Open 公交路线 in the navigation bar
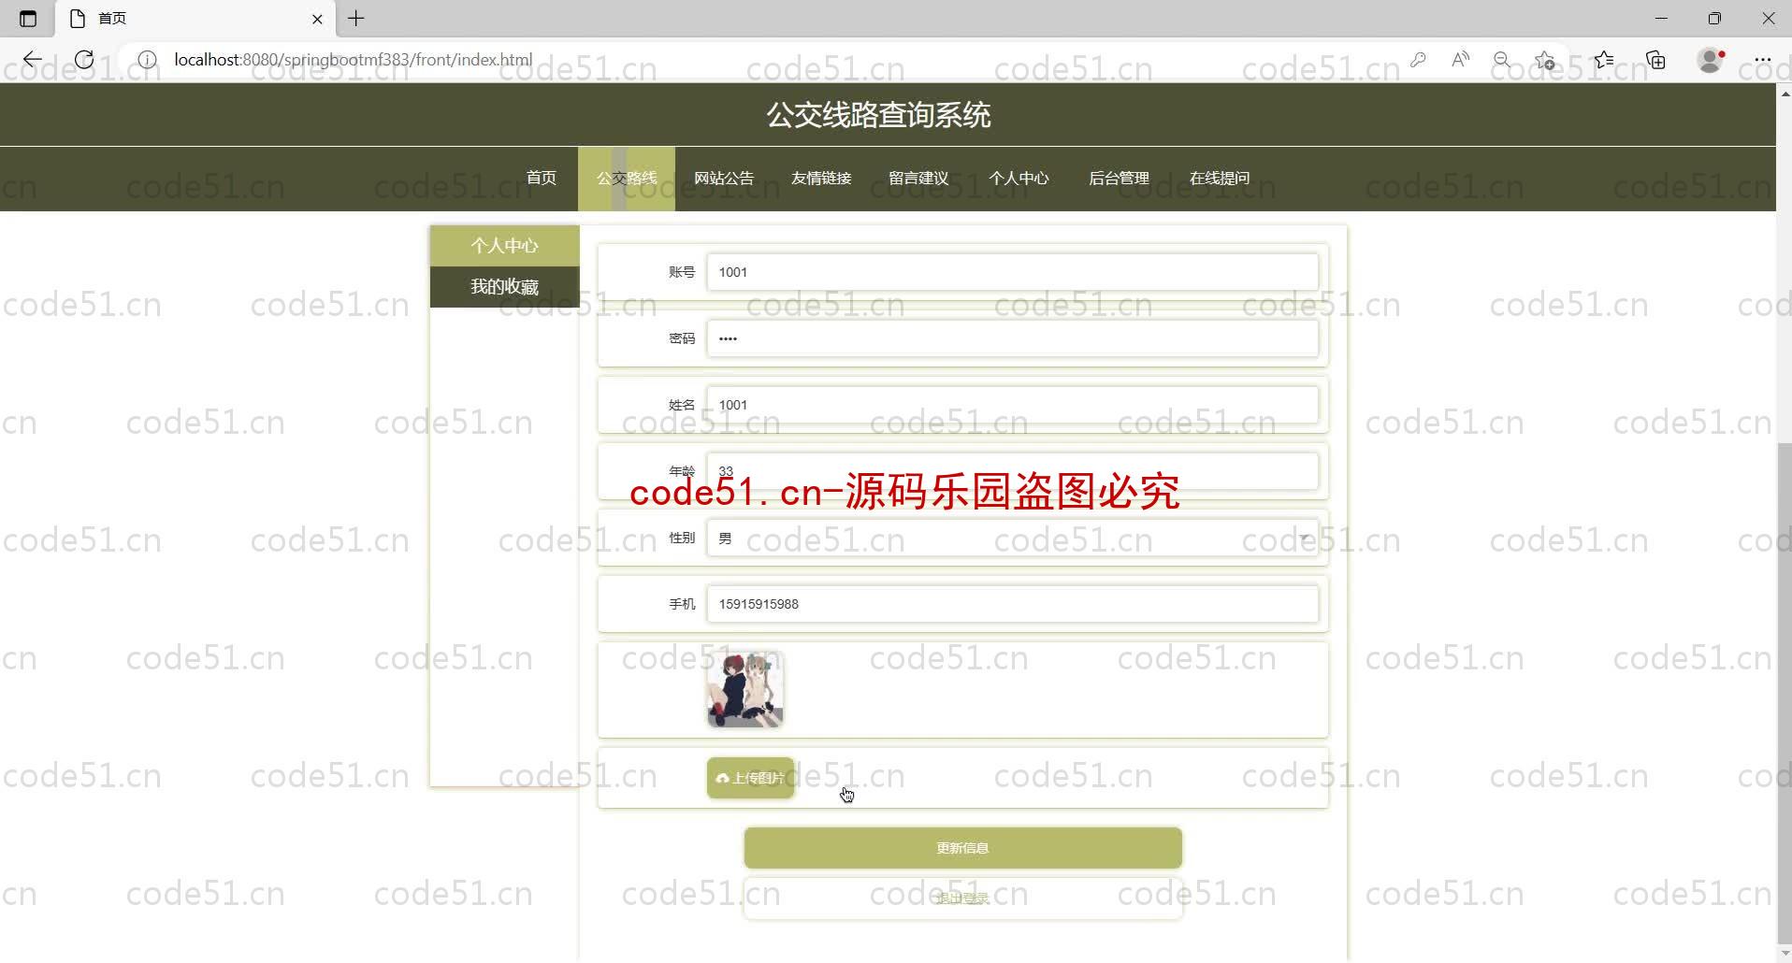This screenshot has width=1792, height=963. click(x=627, y=178)
